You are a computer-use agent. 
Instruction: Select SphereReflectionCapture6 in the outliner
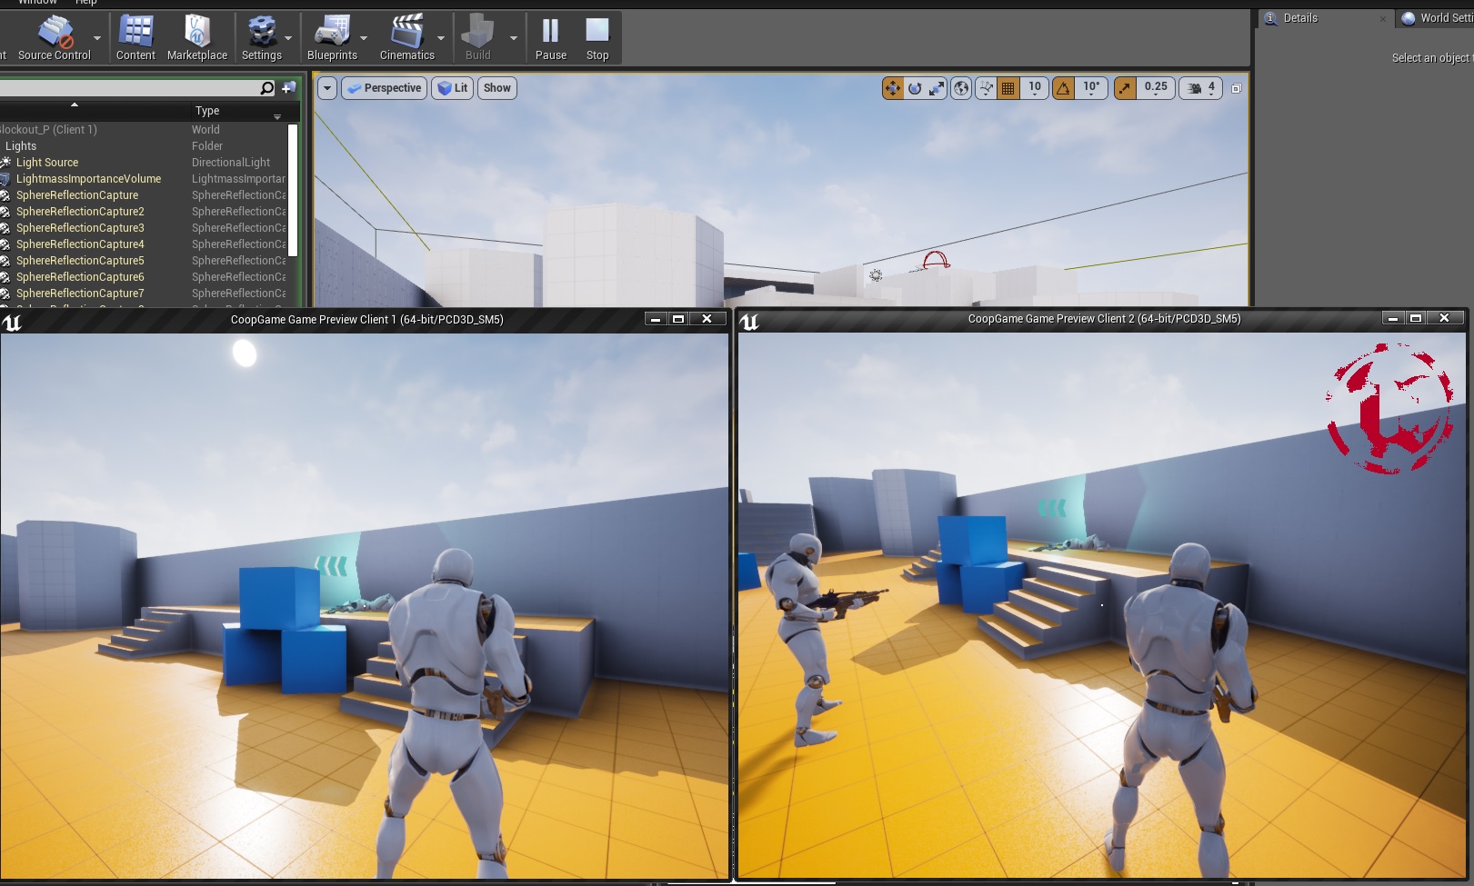80,277
